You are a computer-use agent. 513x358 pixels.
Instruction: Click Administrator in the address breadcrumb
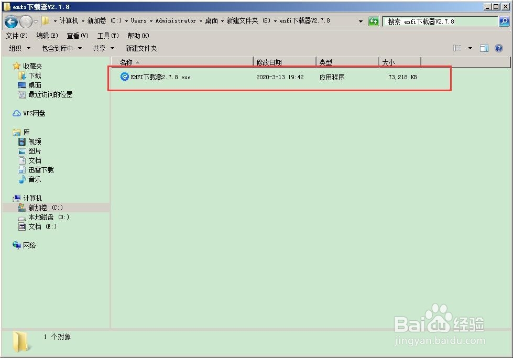click(x=176, y=20)
